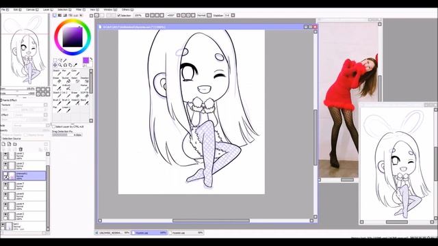Choose the Lineart 1 brush
Screen dimensions: 438x246
point(66,109)
